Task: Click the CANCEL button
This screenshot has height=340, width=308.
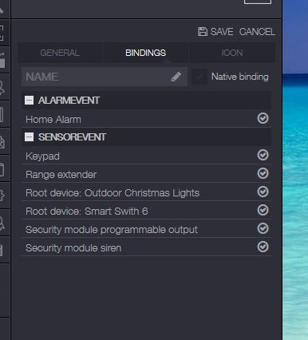Action: coord(257,32)
